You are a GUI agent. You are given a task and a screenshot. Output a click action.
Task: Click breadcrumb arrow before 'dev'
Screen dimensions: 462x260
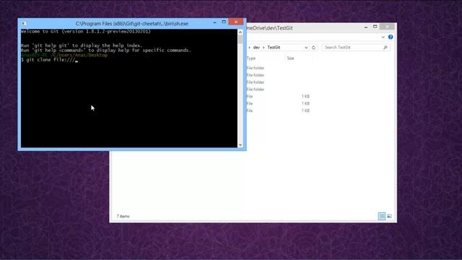tap(250, 48)
